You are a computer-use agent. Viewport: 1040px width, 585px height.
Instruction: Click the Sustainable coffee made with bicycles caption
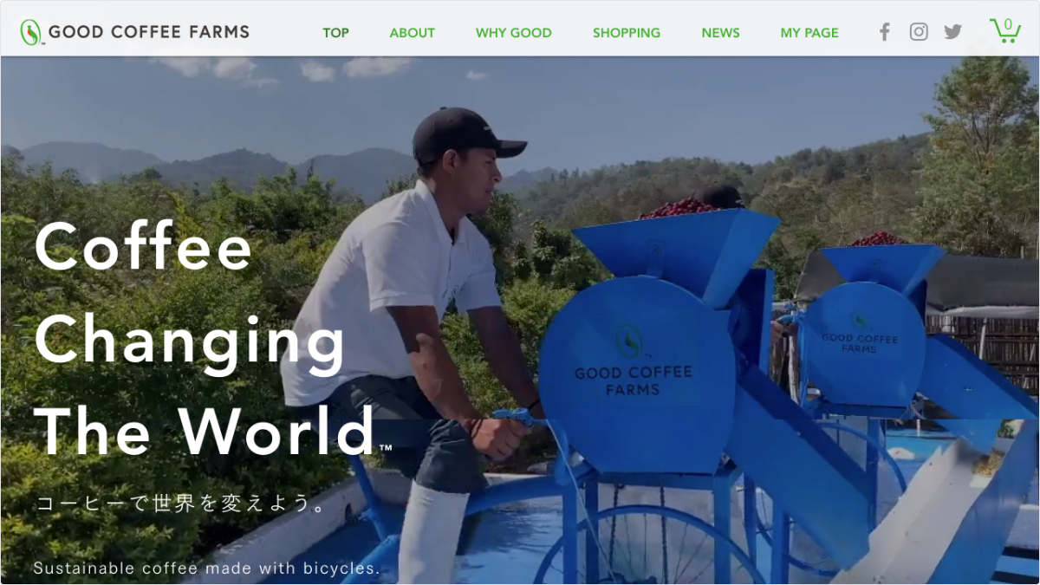point(206,569)
